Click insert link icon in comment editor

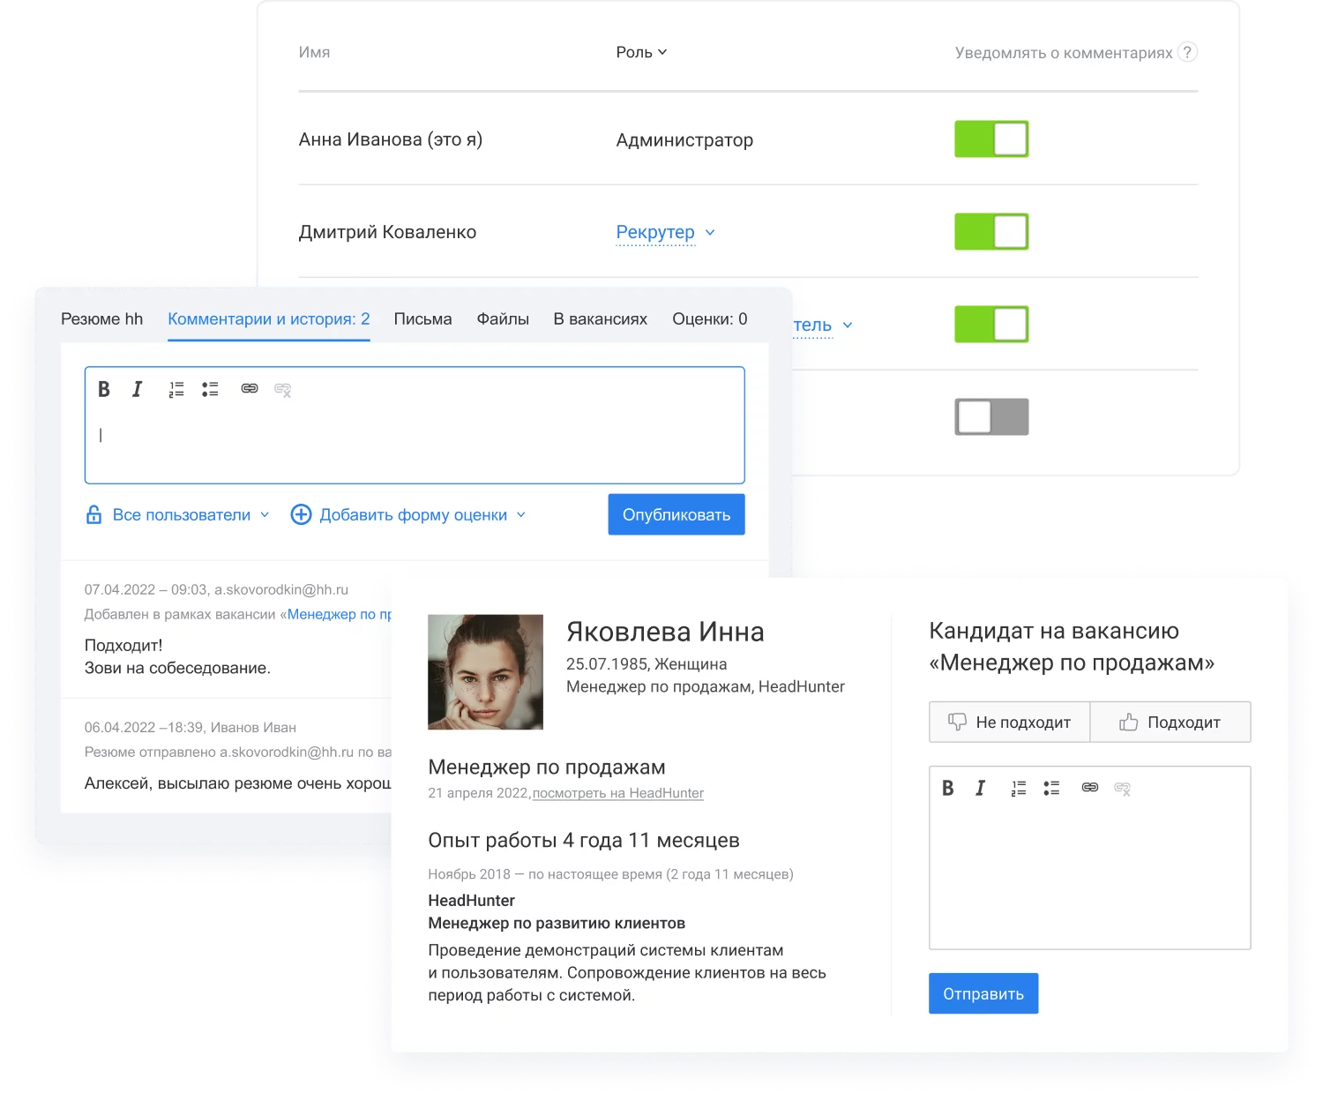[x=250, y=389]
